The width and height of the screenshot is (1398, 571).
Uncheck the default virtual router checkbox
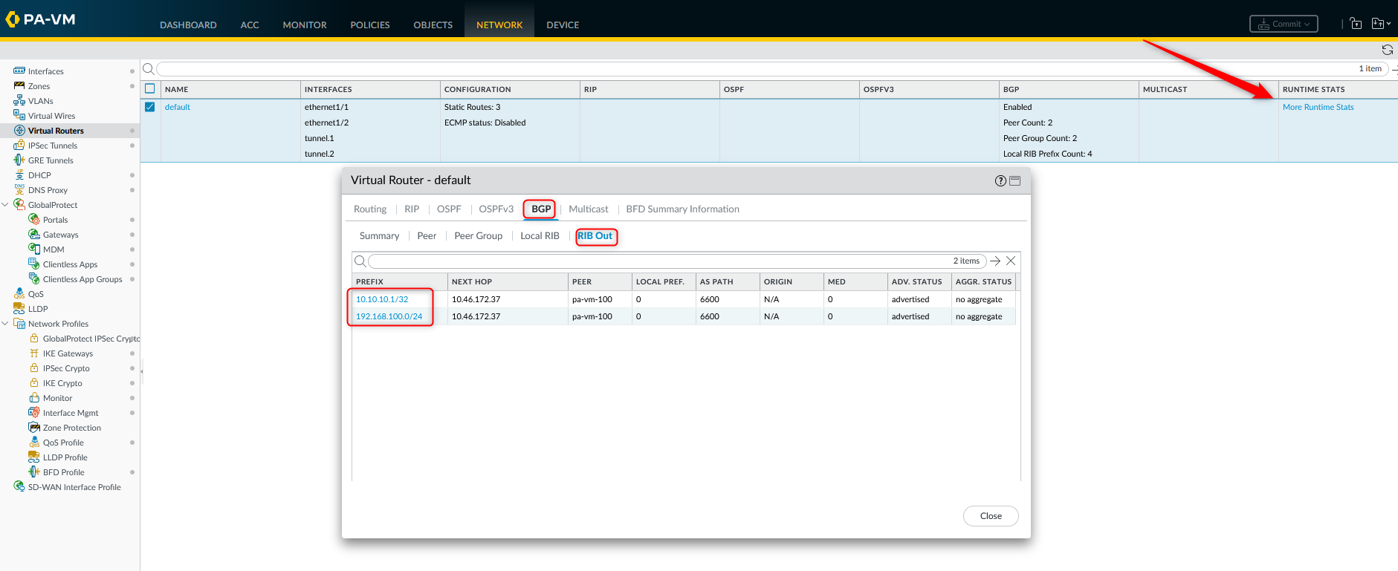click(x=150, y=107)
